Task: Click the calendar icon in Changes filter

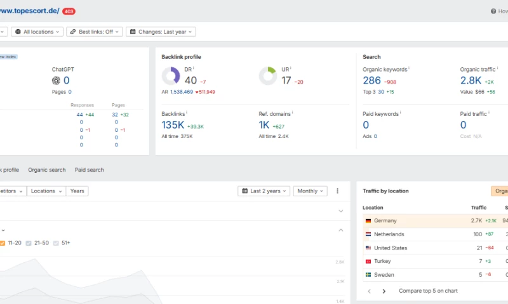Action: click(x=133, y=32)
